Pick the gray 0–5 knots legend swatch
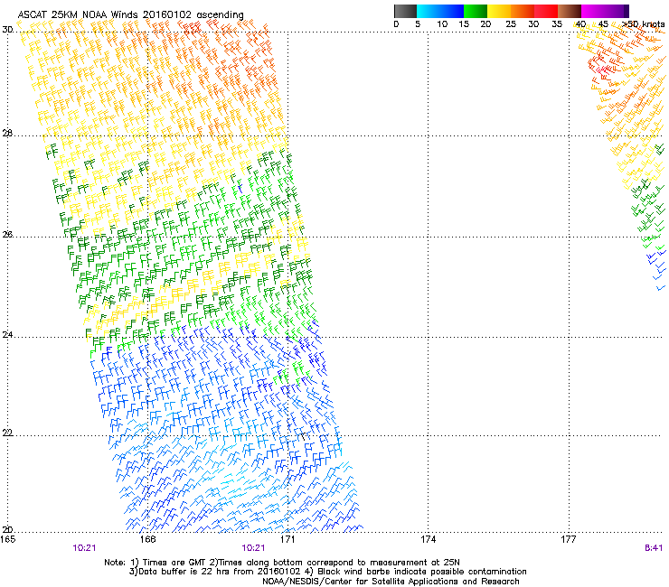The height and width of the screenshot is (587, 669). pos(405,11)
